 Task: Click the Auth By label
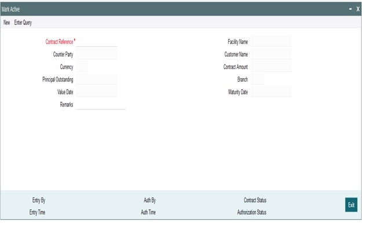[150, 200]
